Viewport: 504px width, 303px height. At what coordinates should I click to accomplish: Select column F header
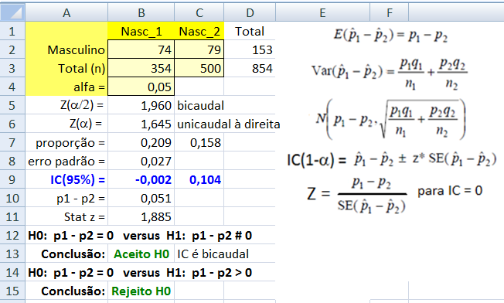click(x=390, y=12)
